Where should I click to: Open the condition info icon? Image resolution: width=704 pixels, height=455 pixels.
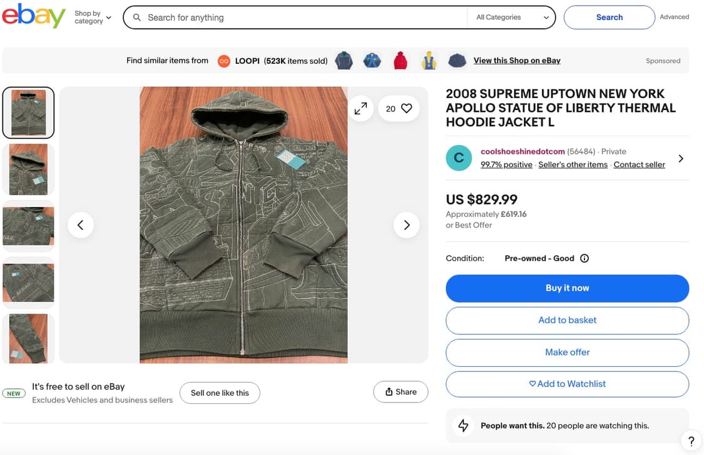(584, 258)
